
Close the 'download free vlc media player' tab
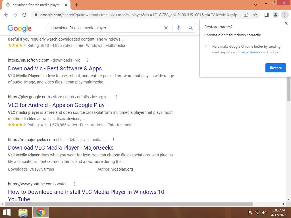[x=66, y=5]
